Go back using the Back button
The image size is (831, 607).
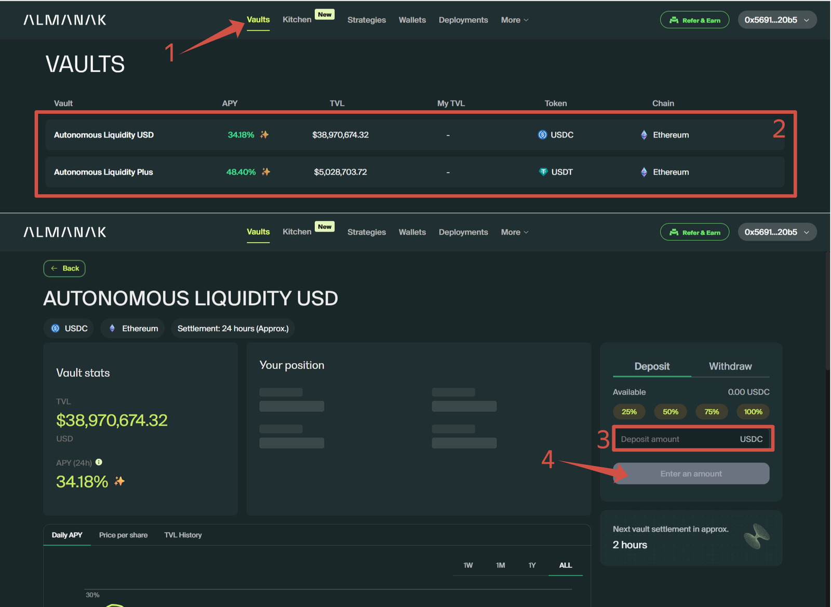pyautogui.click(x=64, y=268)
